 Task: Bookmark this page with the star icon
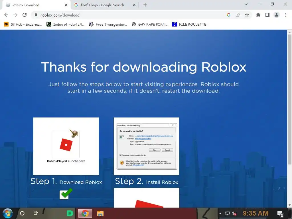247,15
